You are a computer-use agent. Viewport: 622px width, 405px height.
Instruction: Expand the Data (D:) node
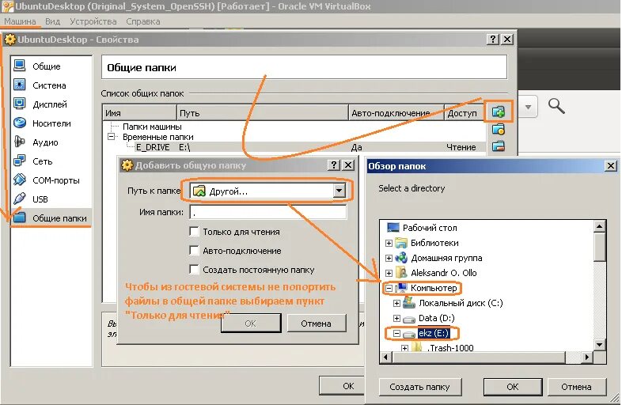click(x=396, y=318)
